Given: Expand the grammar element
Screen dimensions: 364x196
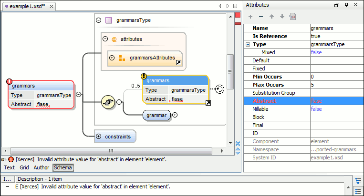Looking at the screenshot, I should coord(175,115).
